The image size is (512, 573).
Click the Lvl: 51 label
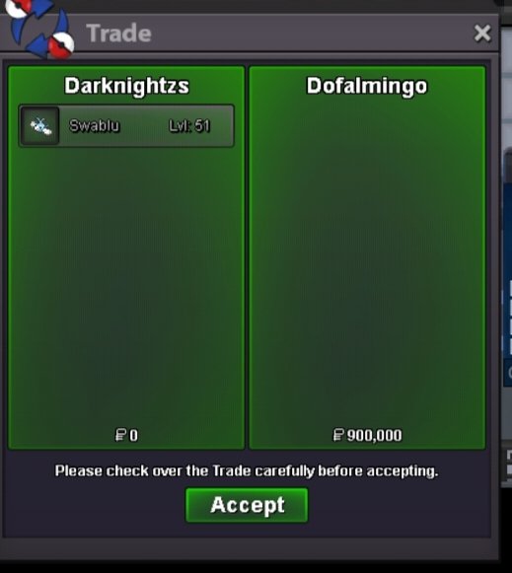point(189,125)
